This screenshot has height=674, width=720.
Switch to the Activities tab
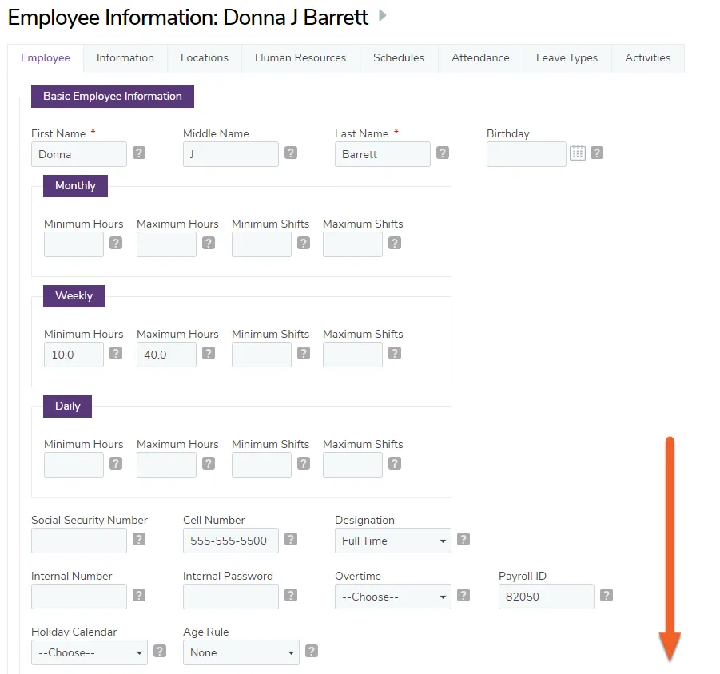click(x=648, y=58)
